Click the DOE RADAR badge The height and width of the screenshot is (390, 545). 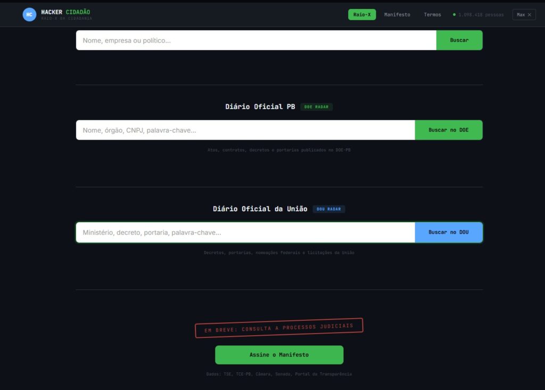[x=316, y=107]
